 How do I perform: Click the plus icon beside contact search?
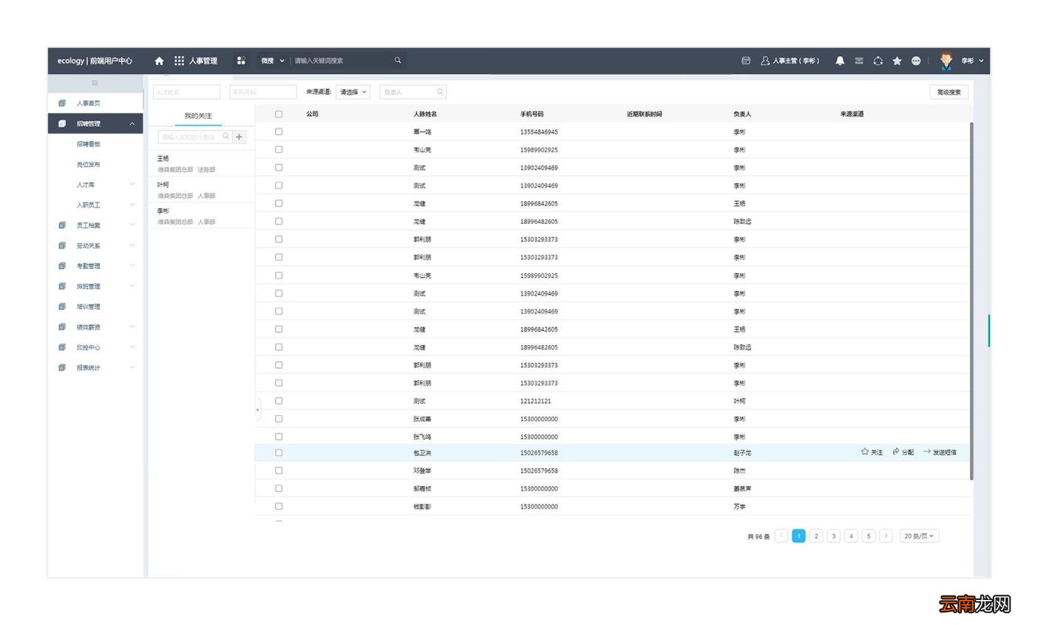240,137
